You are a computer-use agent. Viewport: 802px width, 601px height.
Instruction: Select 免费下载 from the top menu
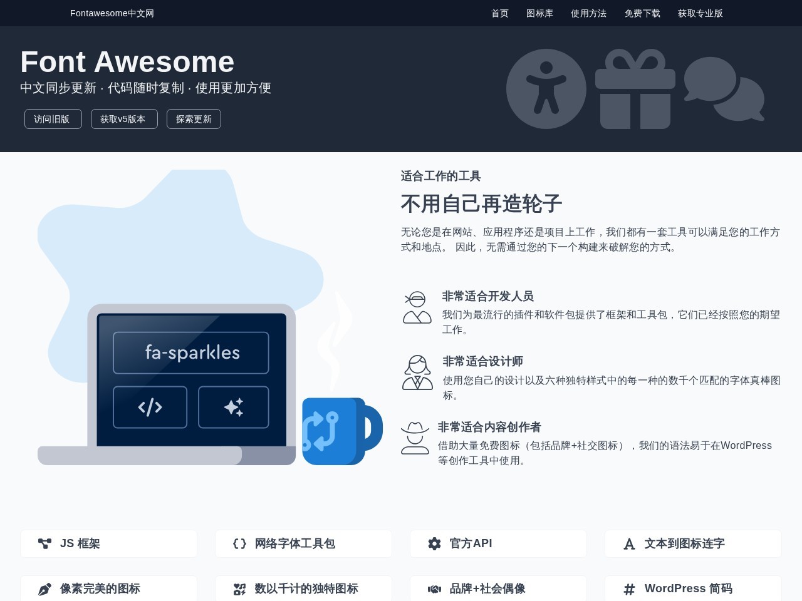642,13
